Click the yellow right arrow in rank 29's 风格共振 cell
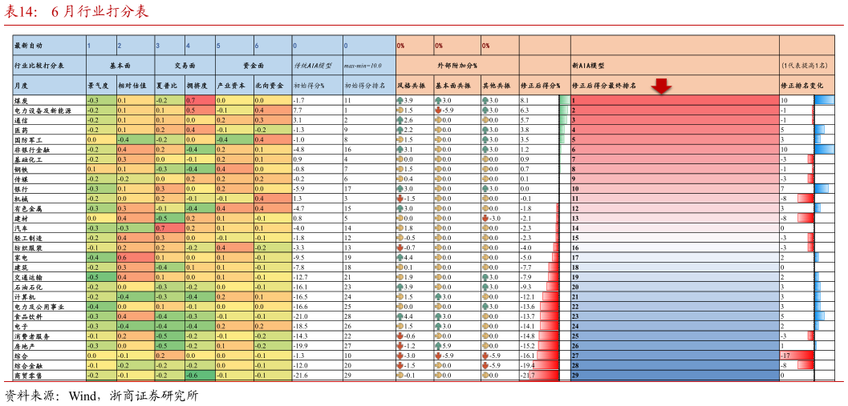The width and height of the screenshot is (848, 406). [x=400, y=375]
